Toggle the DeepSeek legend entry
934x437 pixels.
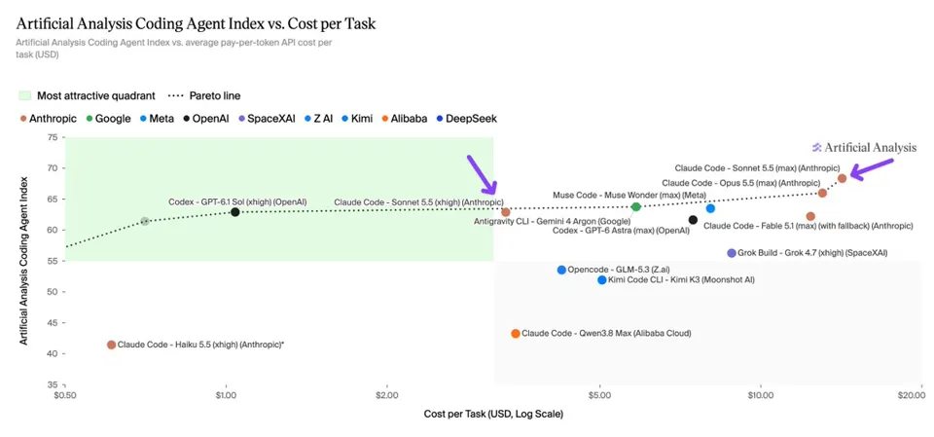(466, 119)
